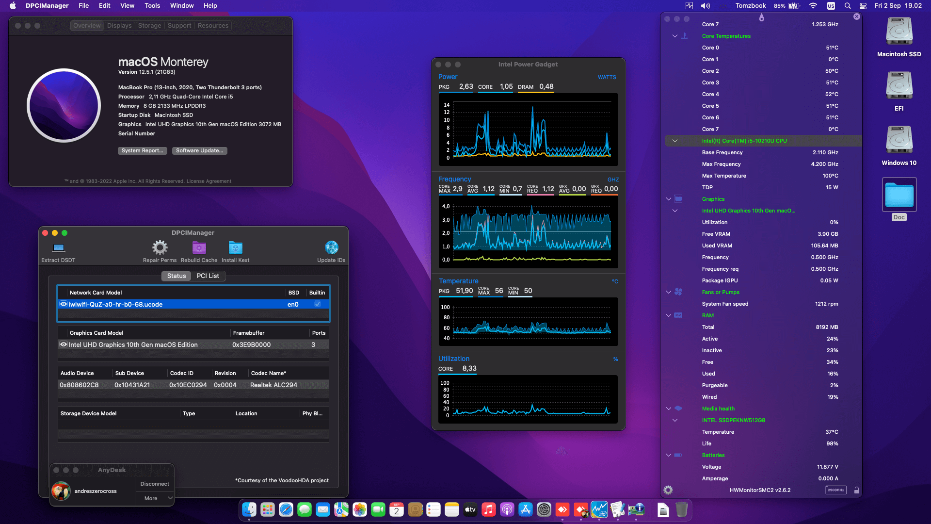Open Apple TV from the Dock
This screenshot has height=524, width=931.
(x=470, y=509)
